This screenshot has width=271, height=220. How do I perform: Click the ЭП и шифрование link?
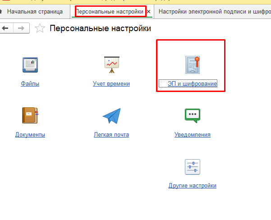[x=192, y=84]
